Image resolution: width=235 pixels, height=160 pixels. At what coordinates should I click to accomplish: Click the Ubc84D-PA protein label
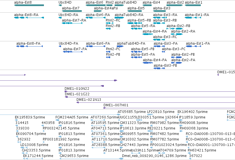point(68,44)
